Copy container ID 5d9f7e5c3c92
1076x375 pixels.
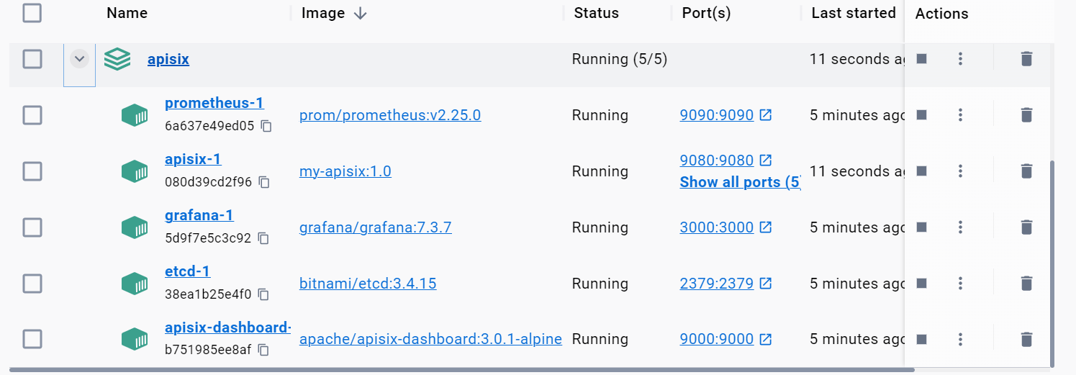click(x=263, y=238)
